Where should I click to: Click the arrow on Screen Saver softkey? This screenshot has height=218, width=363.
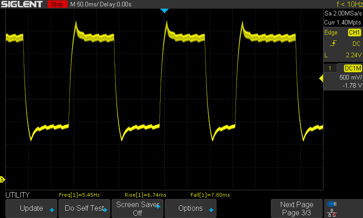[x=158, y=206]
